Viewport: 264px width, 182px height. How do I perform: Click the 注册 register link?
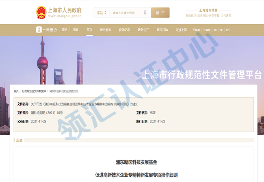[75, 30]
